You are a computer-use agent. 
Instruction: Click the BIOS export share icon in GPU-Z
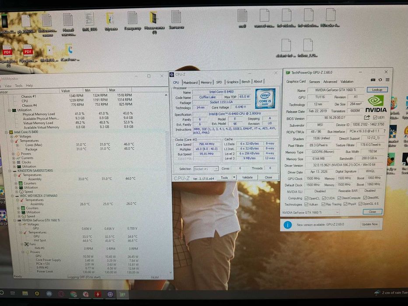coord(367,117)
